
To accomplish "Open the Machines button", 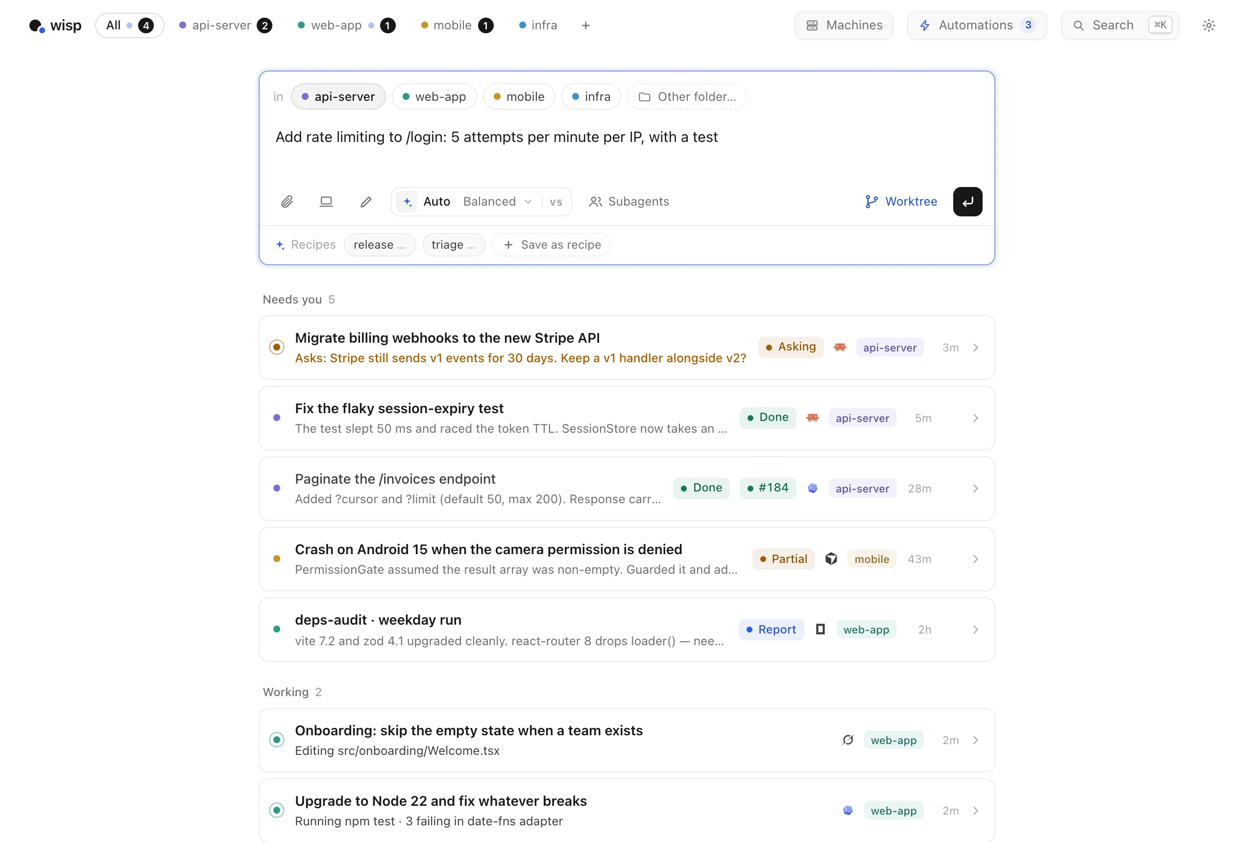I will (844, 25).
